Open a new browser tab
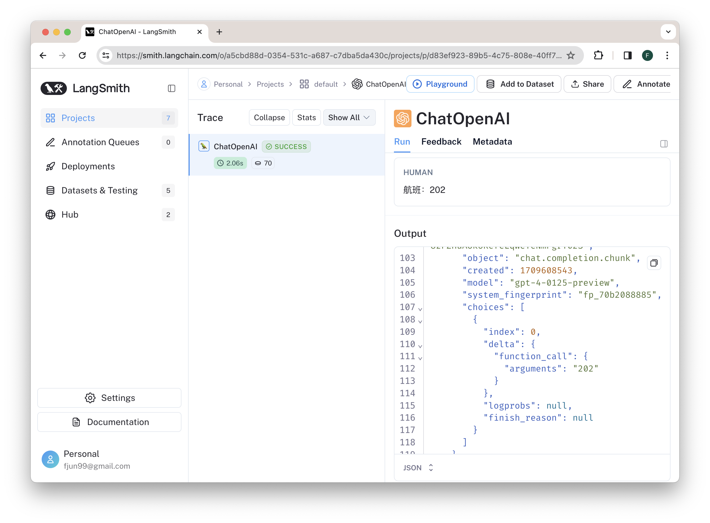This screenshot has width=710, height=523. click(x=219, y=32)
